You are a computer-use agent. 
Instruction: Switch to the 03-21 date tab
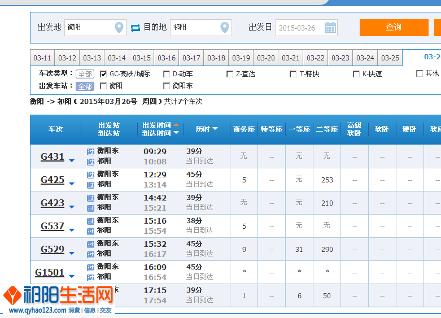pyautogui.click(x=291, y=58)
